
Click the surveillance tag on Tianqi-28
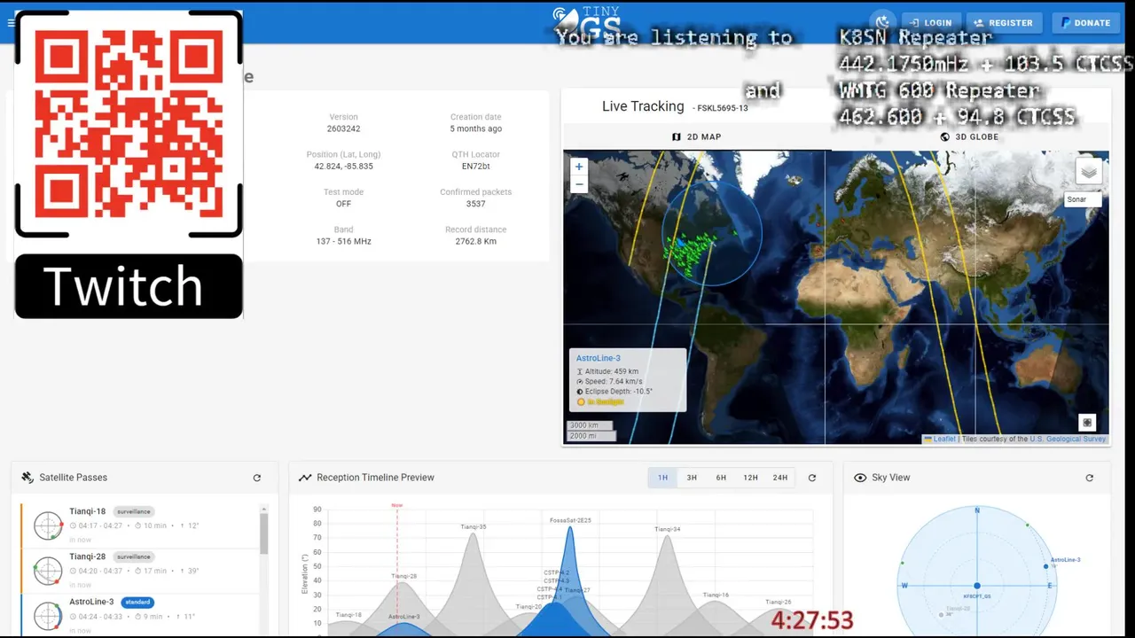134,556
